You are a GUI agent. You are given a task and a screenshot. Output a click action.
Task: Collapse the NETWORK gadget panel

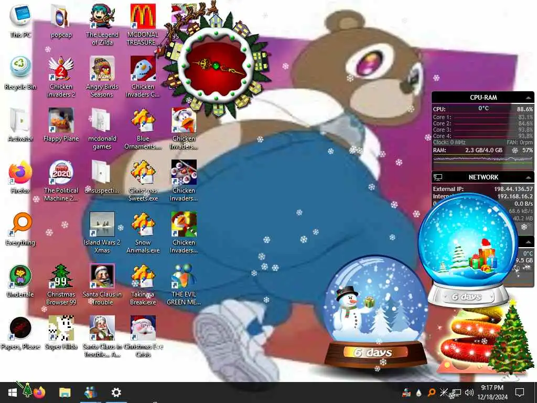529,177
